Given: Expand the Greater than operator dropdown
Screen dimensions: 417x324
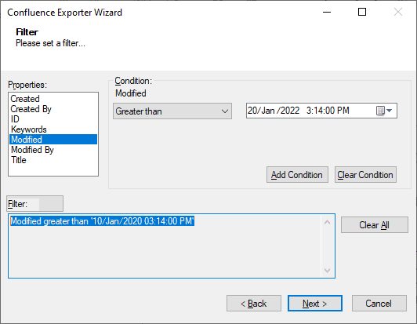Looking at the screenshot, I should (x=172, y=111).
